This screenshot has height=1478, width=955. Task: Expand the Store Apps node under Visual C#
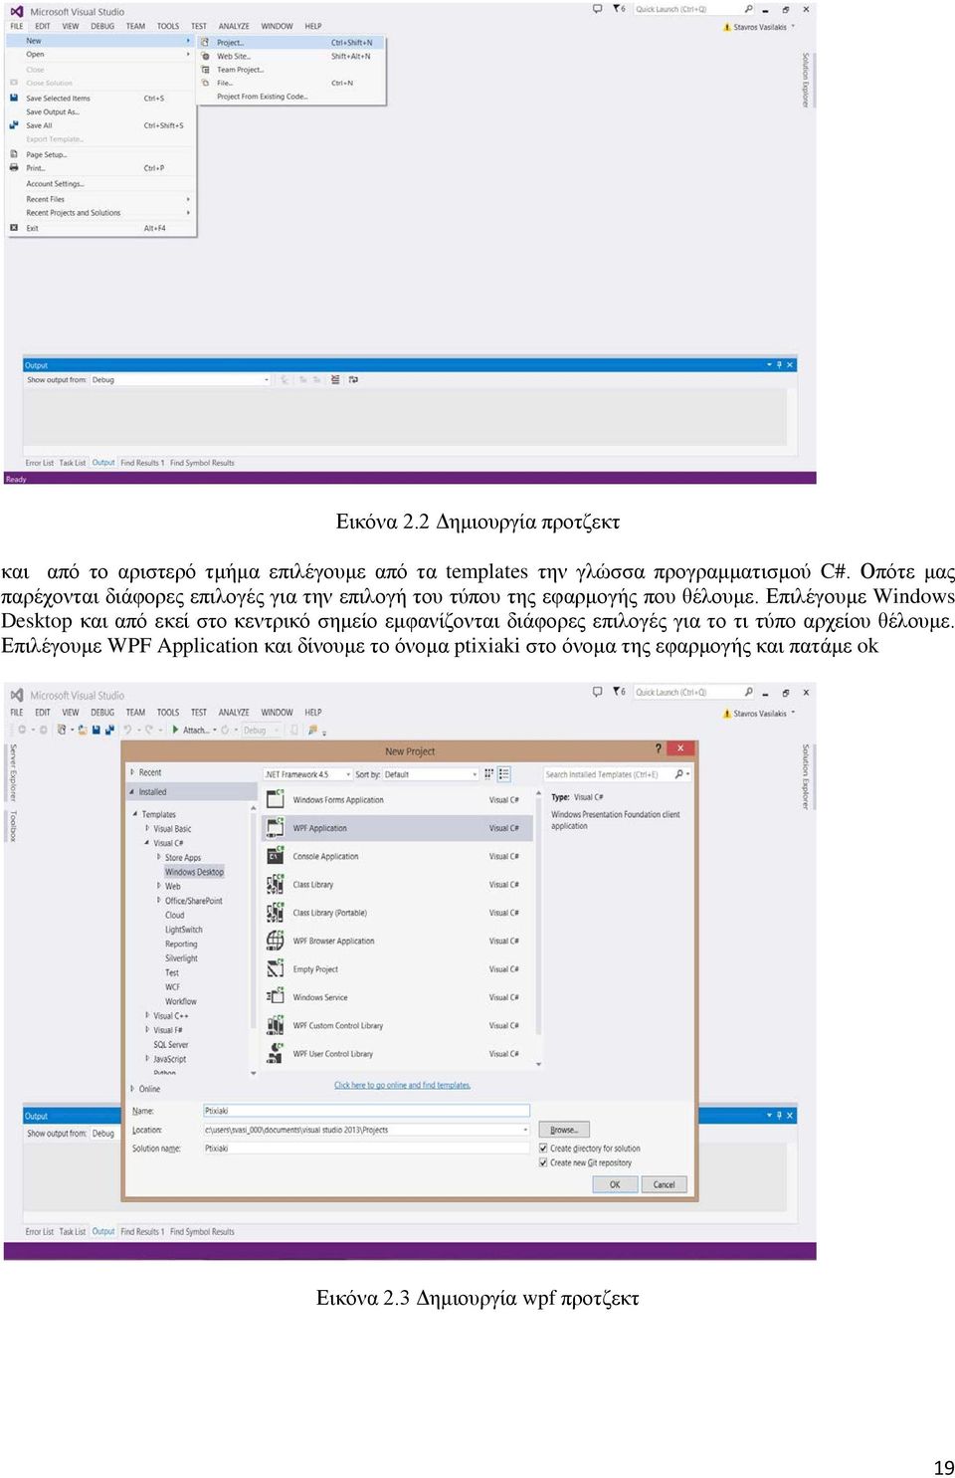tap(159, 857)
